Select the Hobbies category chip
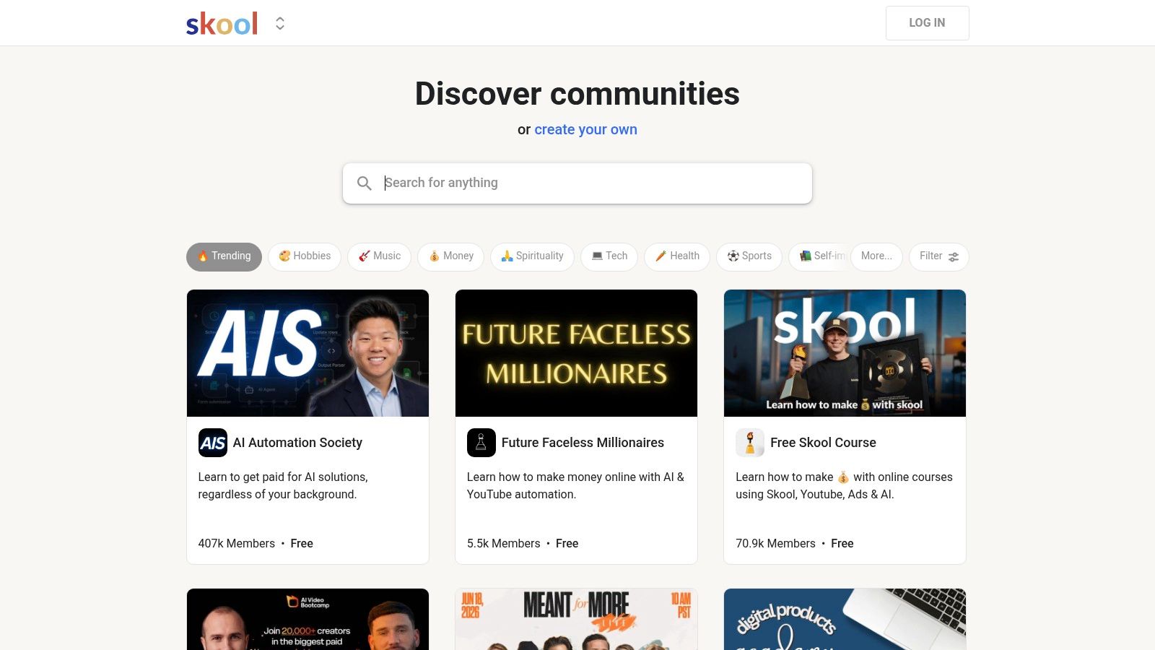1155x650 pixels. 305,257
